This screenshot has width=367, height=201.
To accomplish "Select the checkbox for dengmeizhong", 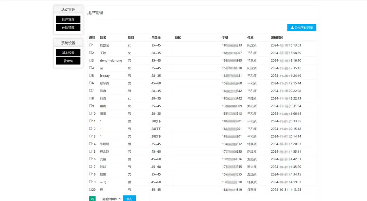I will click(91, 60).
